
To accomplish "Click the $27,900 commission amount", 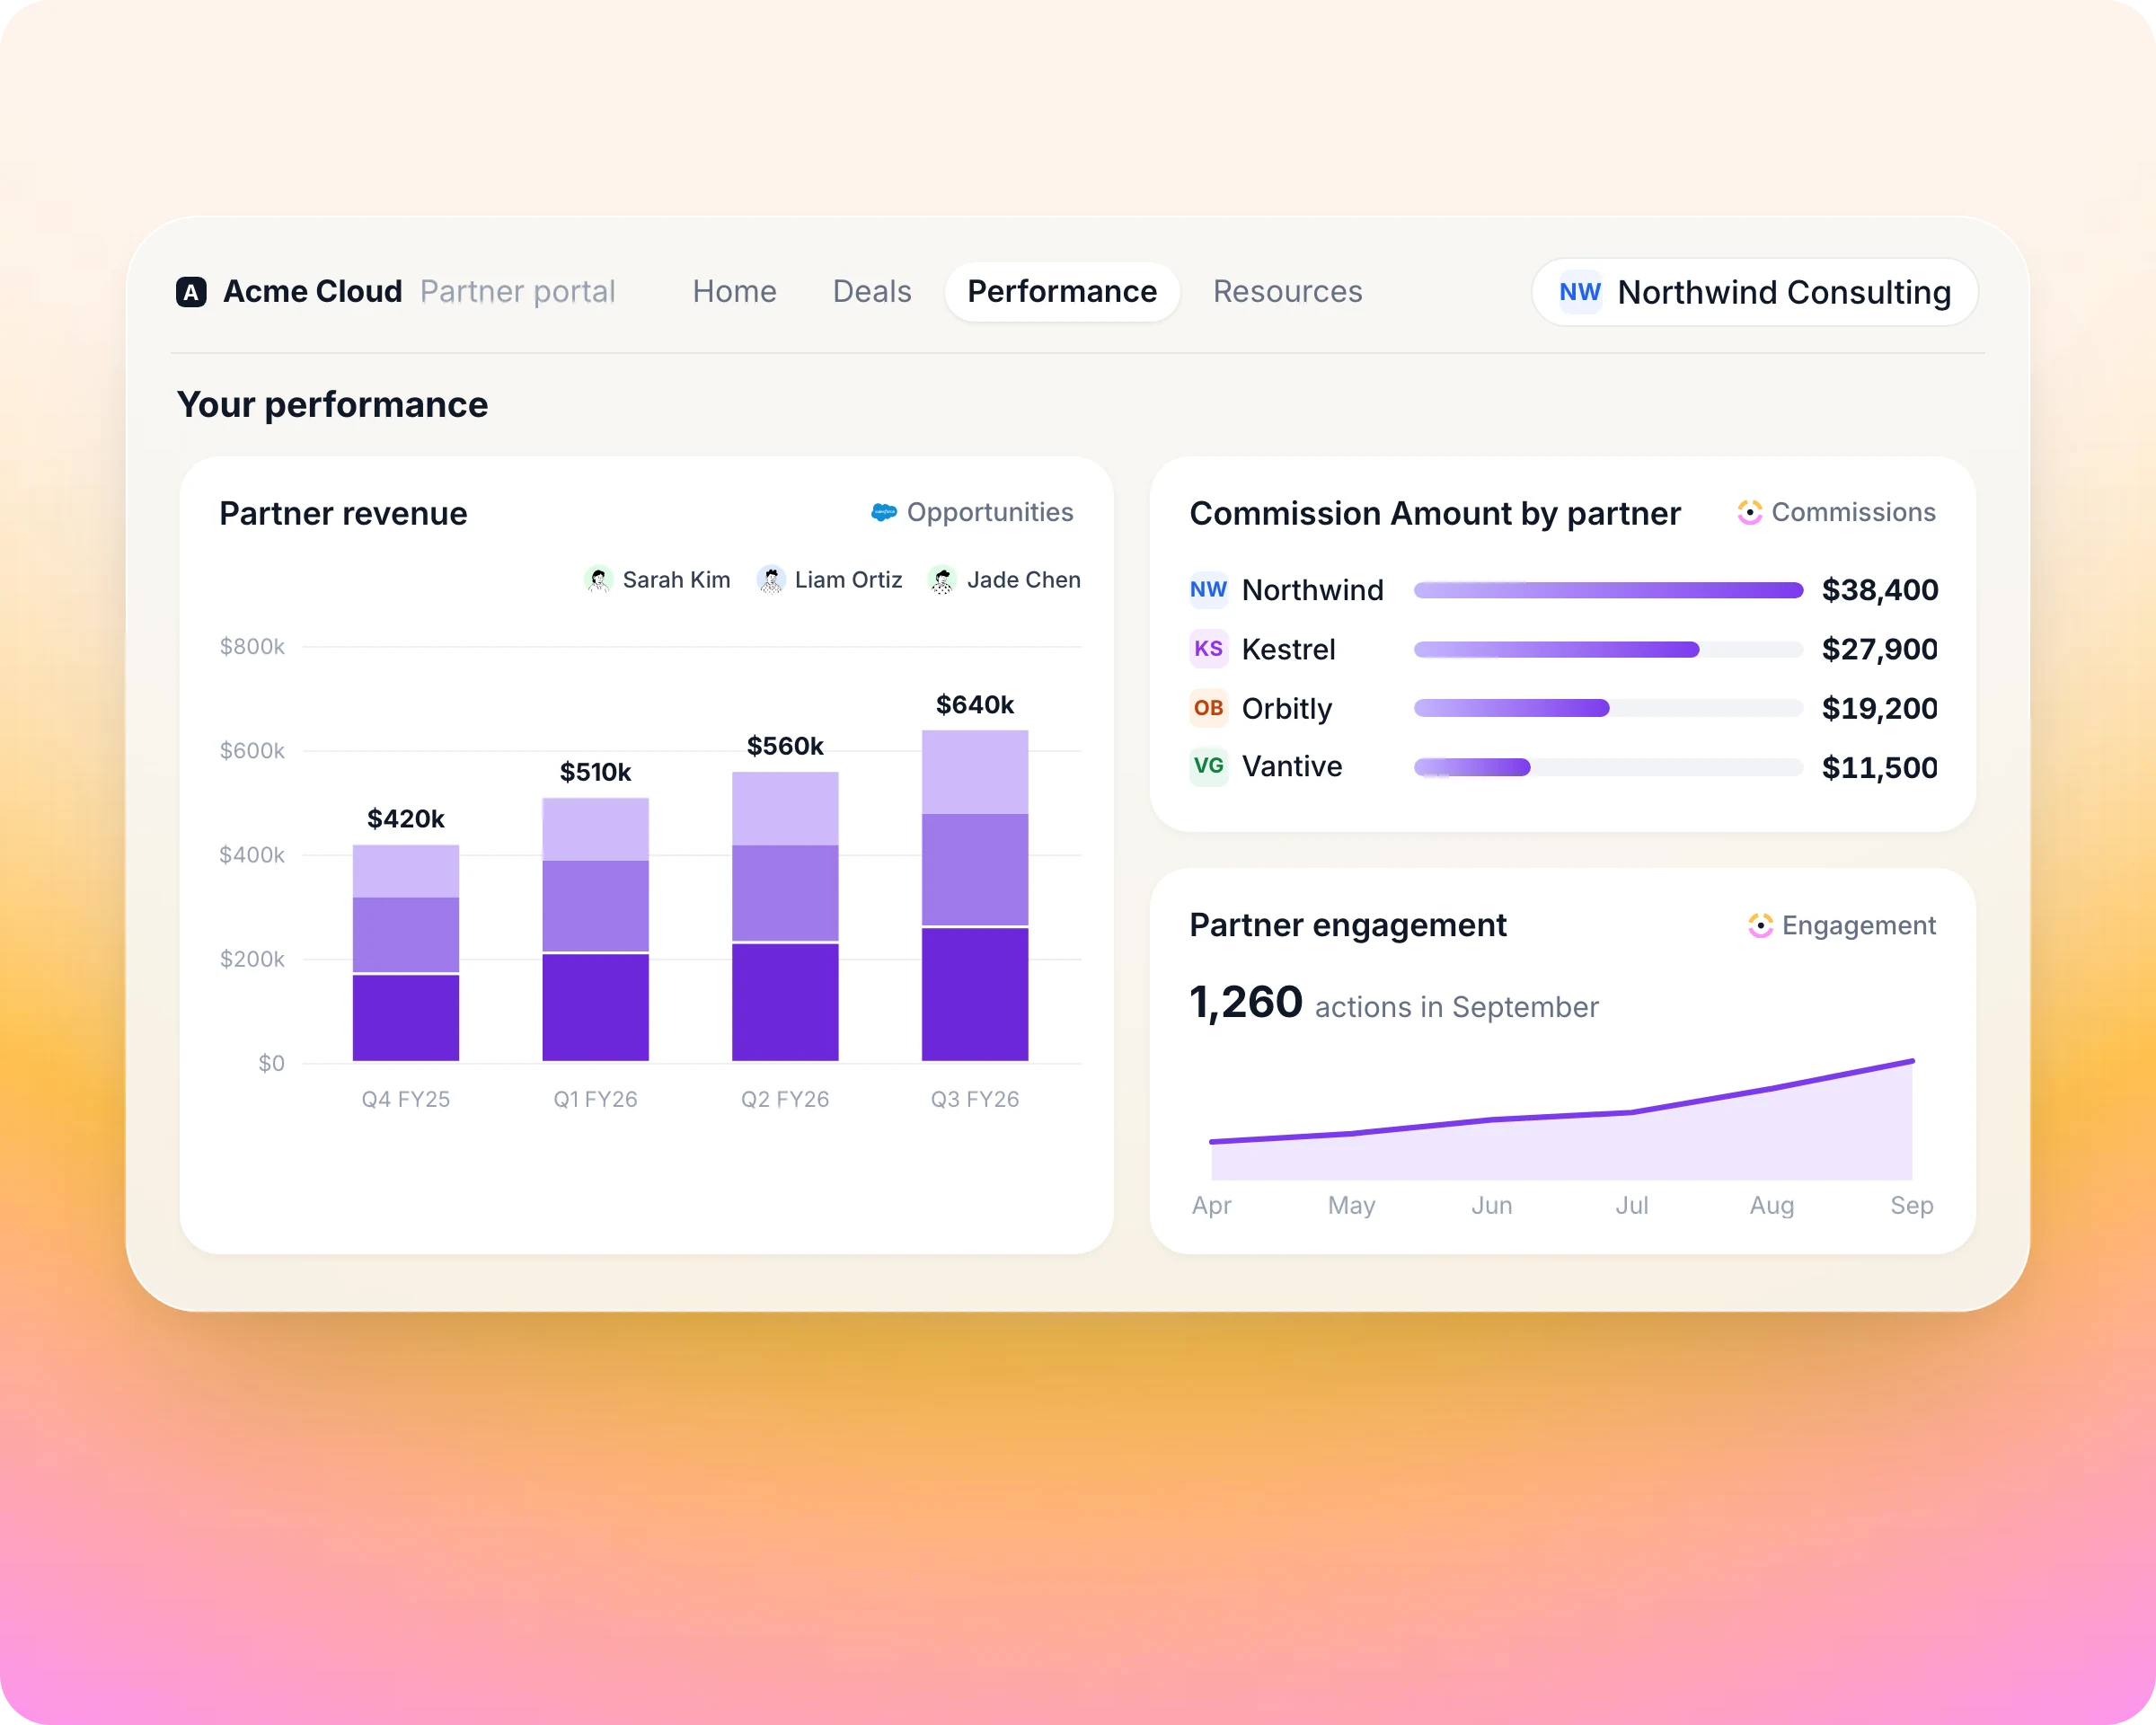I will 1880,649.
